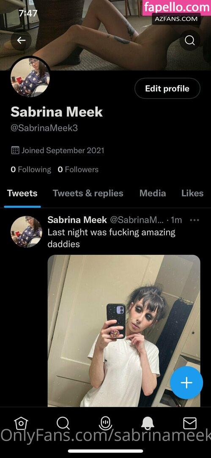Open Messages envelope icon
This screenshot has width=211, height=458.
[x=190, y=423]
